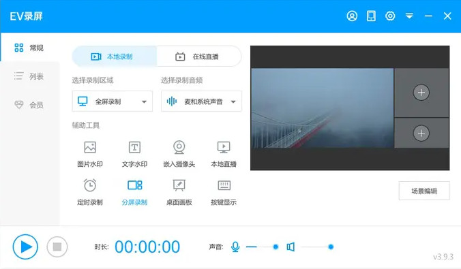
Task: Expand the 全屏录制 region dropdown
Action: point(113,101)
